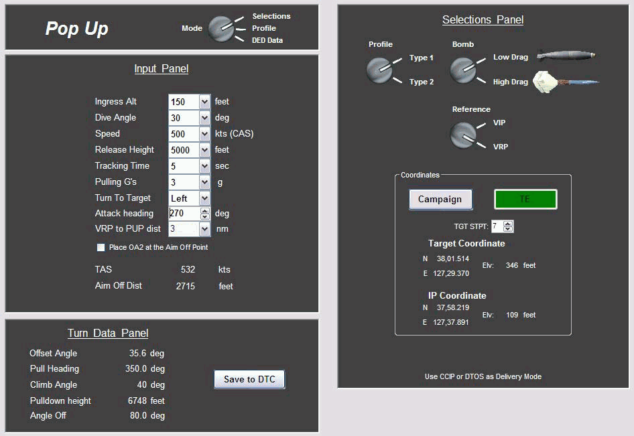Enable Place OA2 at the Aim Off Point
This screenshot has height=436, width=634.
click(101, 248)
